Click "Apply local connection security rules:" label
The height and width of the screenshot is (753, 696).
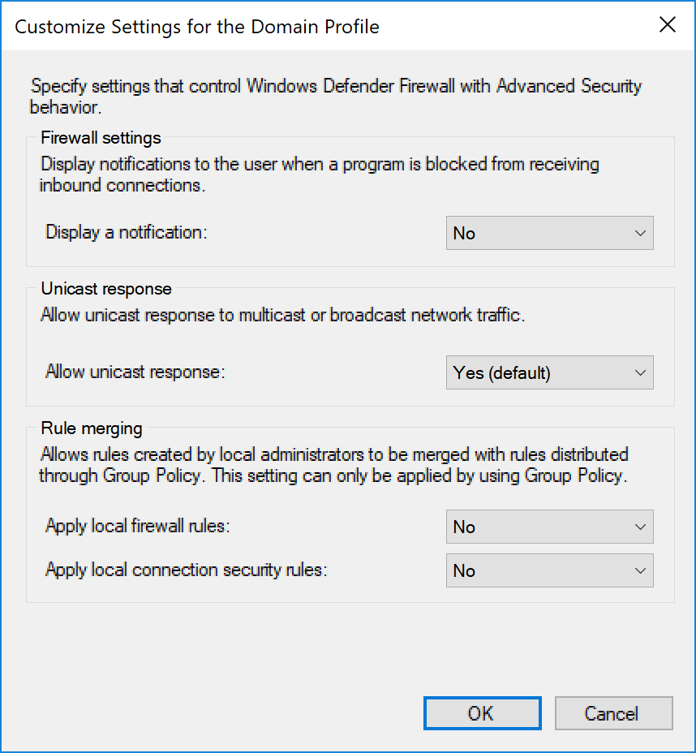[186, 570]
